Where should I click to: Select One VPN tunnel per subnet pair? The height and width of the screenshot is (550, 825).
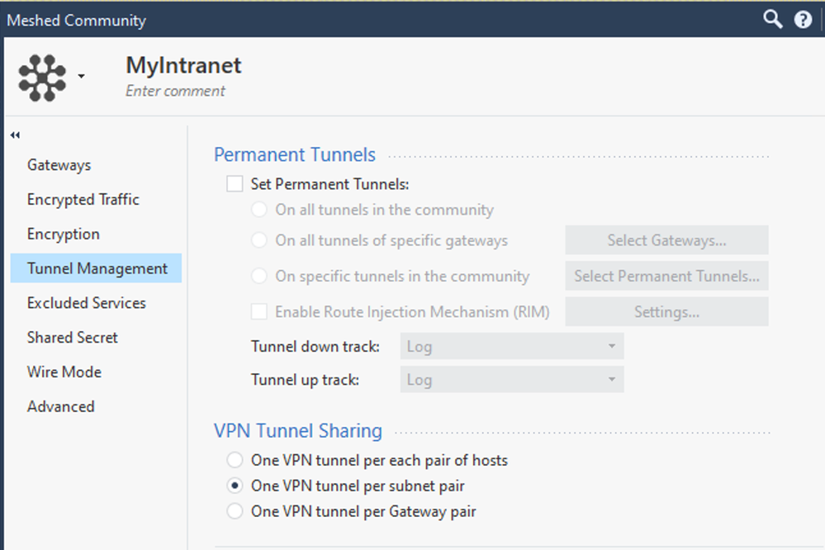(x=235, y=486)
